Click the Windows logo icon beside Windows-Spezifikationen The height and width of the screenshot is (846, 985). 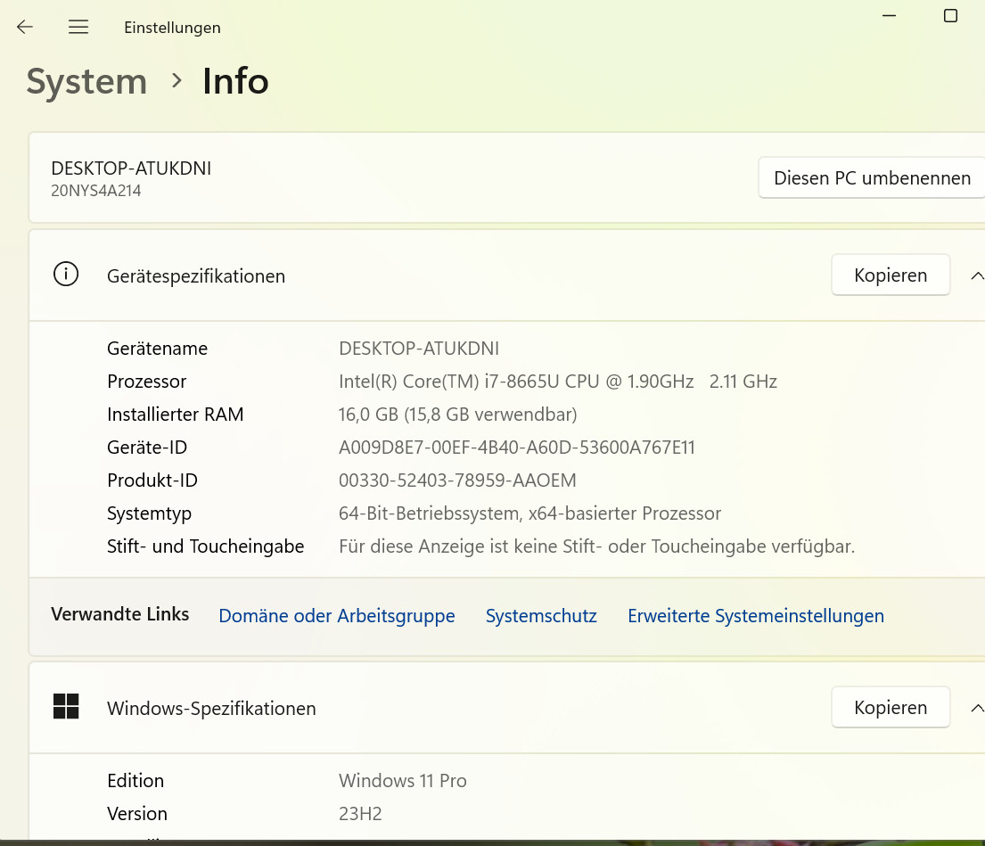66,707
